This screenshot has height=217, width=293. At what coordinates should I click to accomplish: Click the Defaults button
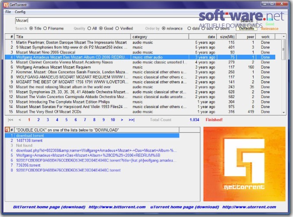pyautogui.click(x=246, y=29)
